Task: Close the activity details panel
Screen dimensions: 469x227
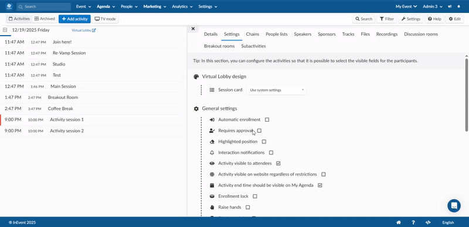Action: (x=193, y=29)
